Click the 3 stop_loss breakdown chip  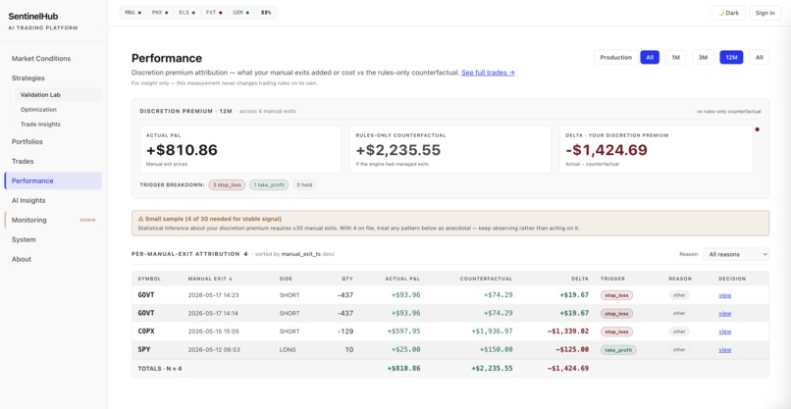pyautogui.click(x=227, y=185)
